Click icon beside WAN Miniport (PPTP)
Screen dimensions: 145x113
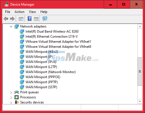pos(22,82)
